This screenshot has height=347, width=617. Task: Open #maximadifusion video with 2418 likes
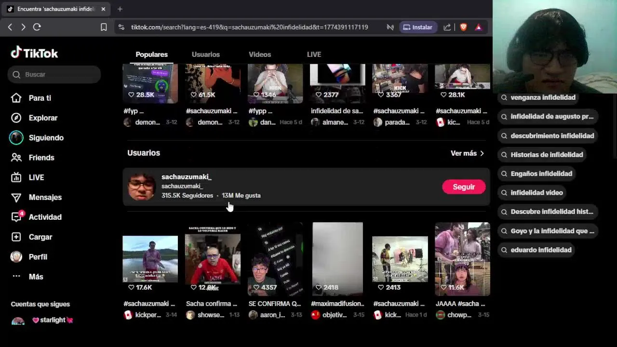337,259
